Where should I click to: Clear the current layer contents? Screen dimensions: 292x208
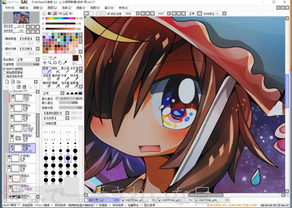[x=18, y=87]
